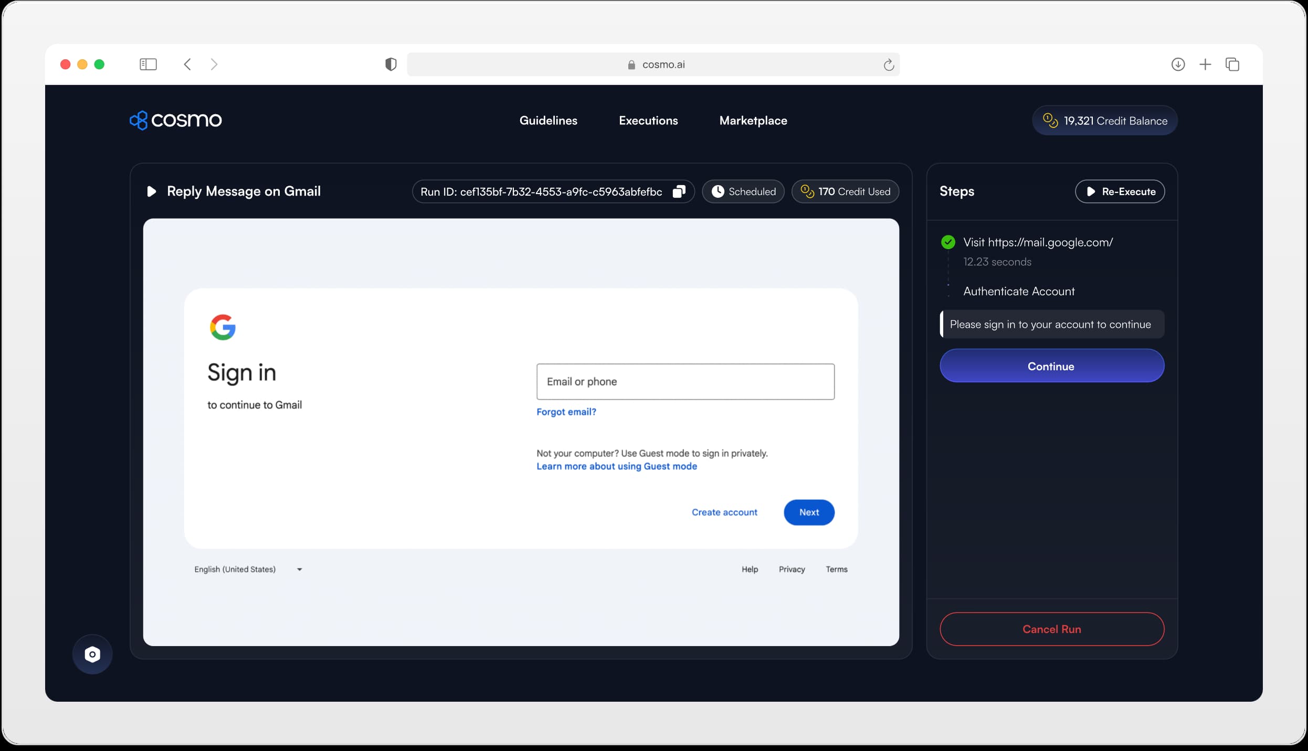The height and width of the screenshot is (751, 1308).
Task: Click the Re-Execute button
Action: 1120,191
